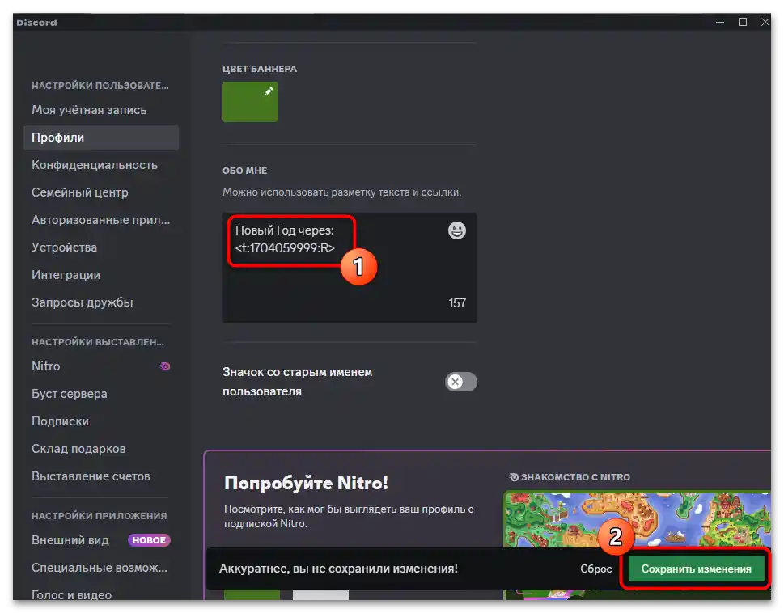Go to Конфиденциальность settings
The image size is (784, 613).
[101, 165]
